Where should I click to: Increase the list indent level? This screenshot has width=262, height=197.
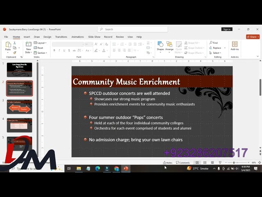[x=135, y=44]
